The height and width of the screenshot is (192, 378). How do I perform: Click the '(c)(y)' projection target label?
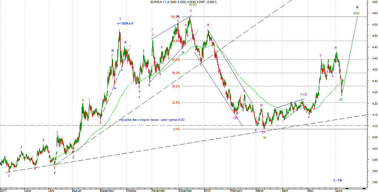click(356, 13)
